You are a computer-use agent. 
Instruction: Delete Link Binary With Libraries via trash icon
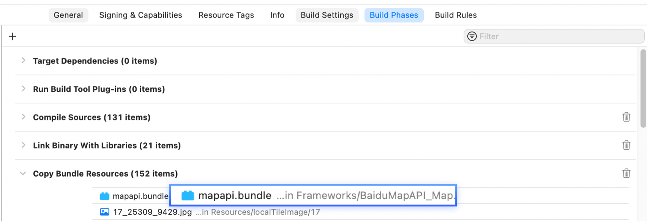coord(626,145)
